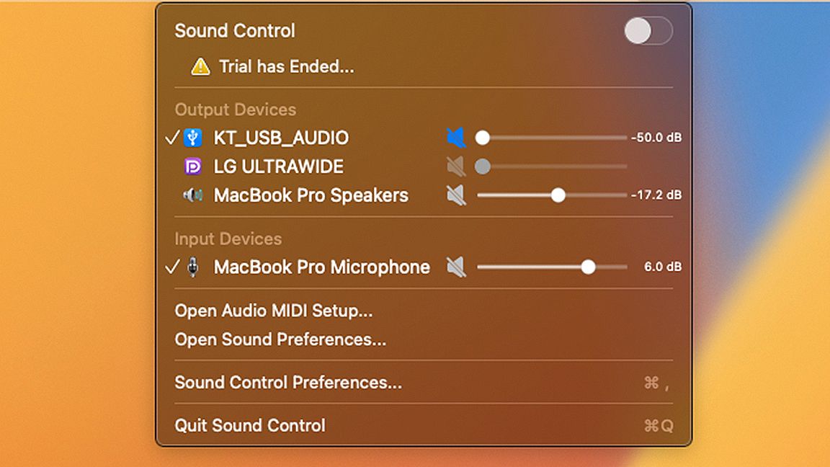Click the Output Devices section header
The image size is (830, 467).
pyautogui.click(x=236, y=110)
